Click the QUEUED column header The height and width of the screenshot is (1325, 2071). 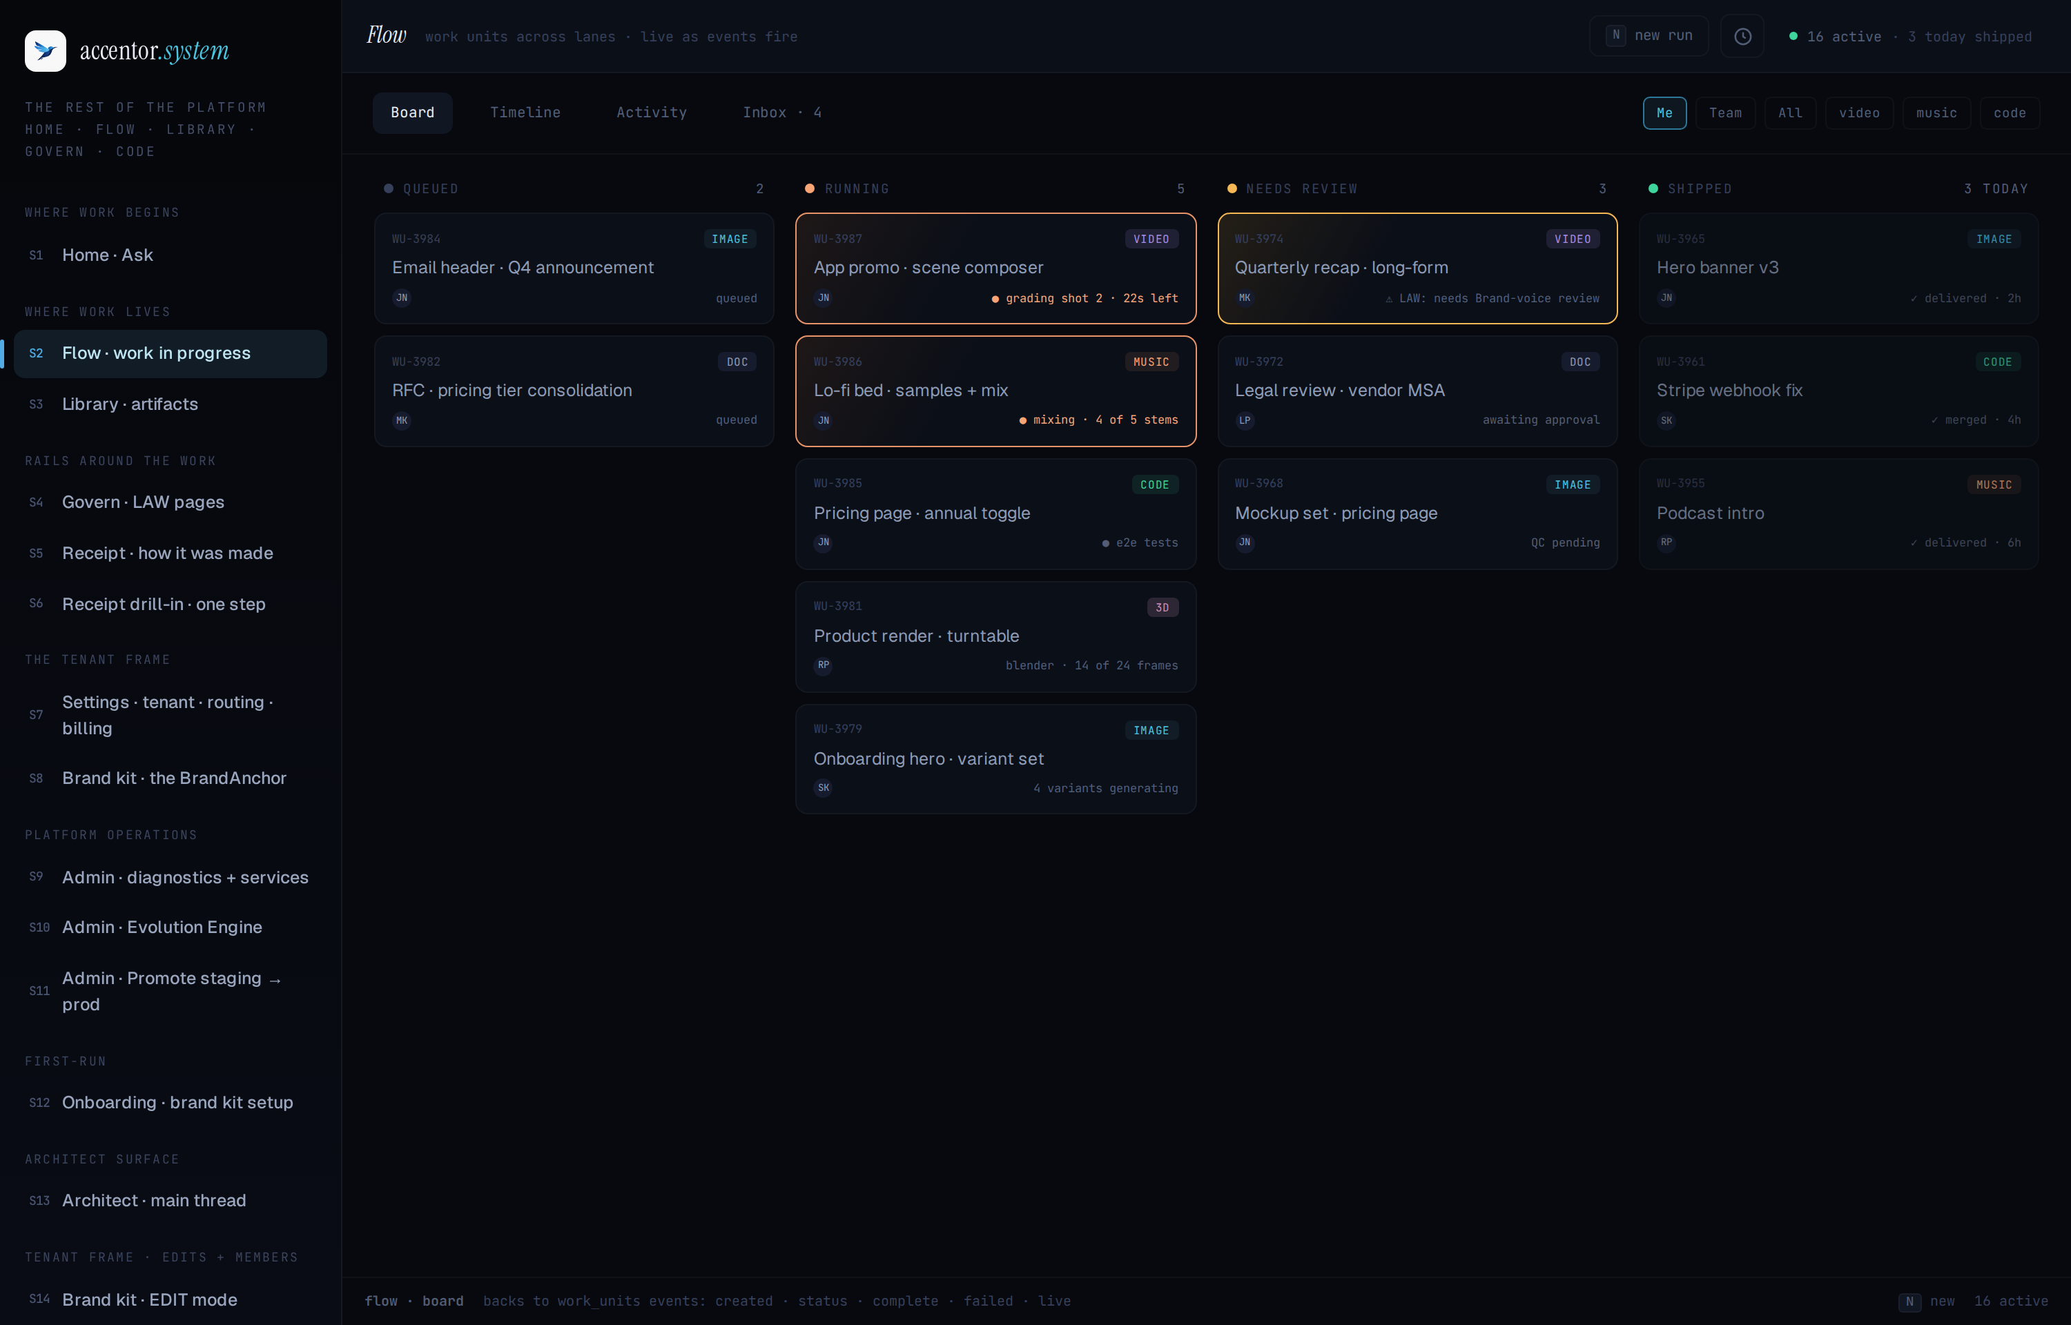tap(574, 189)
